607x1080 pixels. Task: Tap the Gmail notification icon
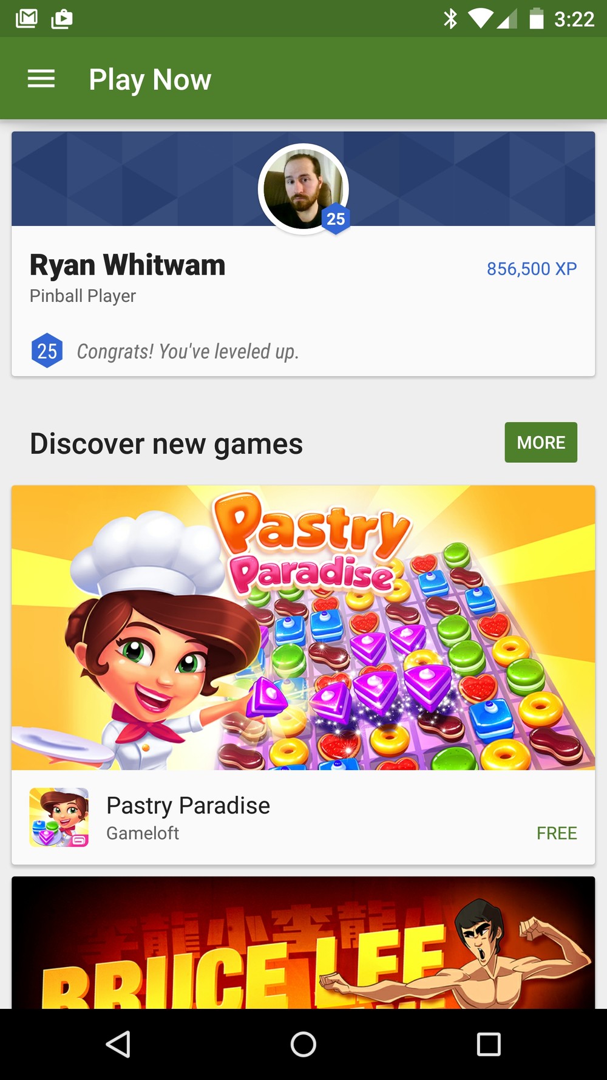27,19
